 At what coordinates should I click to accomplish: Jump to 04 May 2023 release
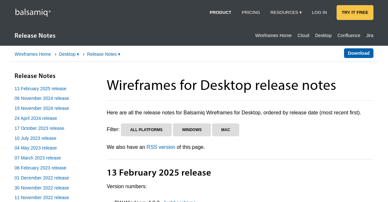(36, 148)
